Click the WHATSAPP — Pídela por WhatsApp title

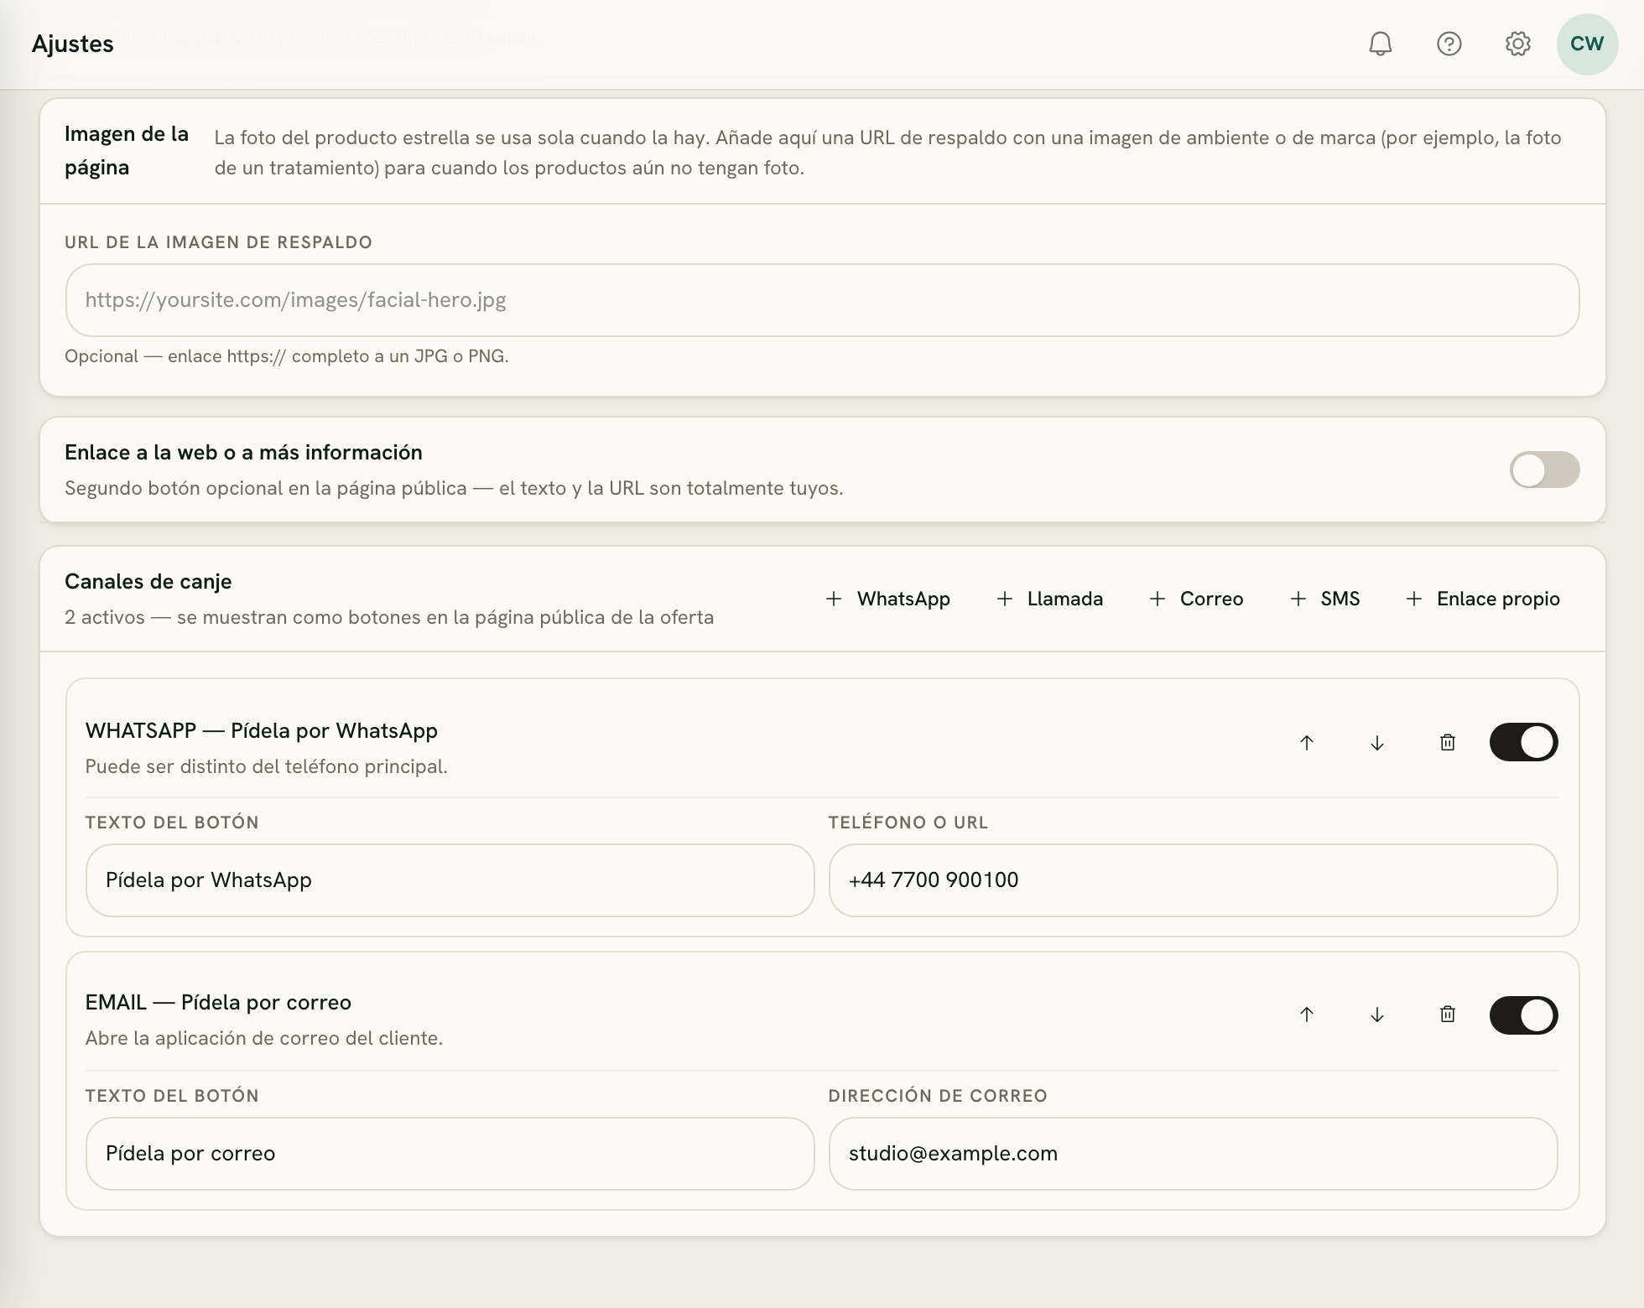(262, 730)
